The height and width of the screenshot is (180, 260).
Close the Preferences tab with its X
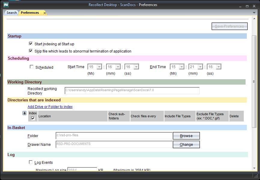(45, 13)
